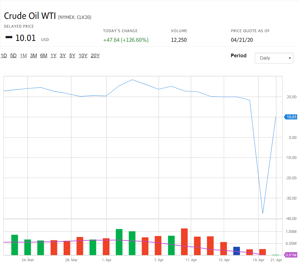Show the 10Y price history
Viewport: 299px width, 264px height.
coord(83,56)
